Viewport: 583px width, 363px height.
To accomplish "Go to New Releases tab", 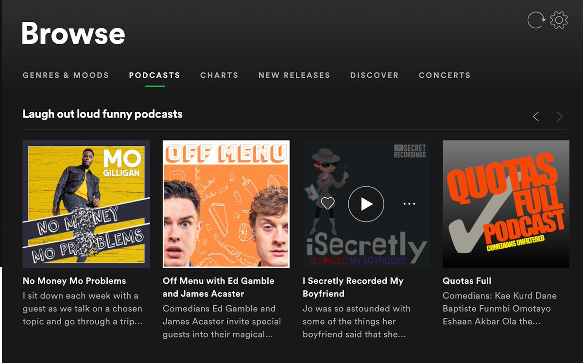I will tap(294, 75).
